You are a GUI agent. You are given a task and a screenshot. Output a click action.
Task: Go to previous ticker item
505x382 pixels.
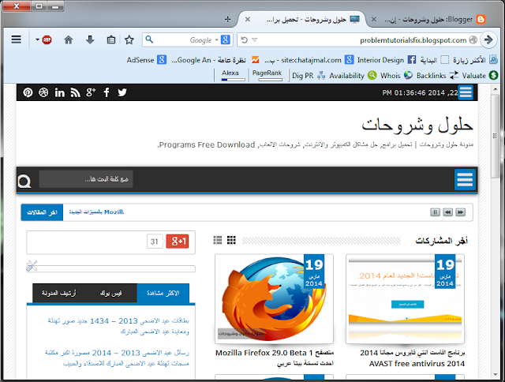click(x=447, y=212)
